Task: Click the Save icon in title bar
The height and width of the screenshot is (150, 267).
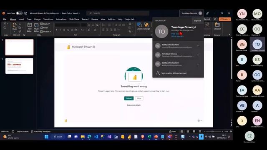Action: 26,13
